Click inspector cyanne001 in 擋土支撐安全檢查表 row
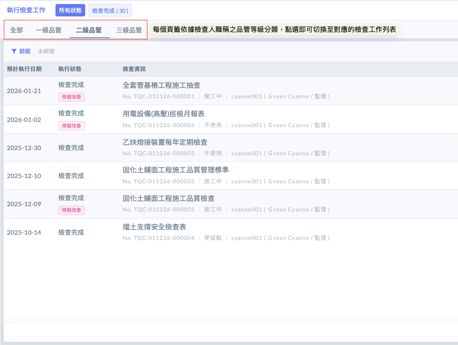The image size is (458, 345). click(281, 238)
